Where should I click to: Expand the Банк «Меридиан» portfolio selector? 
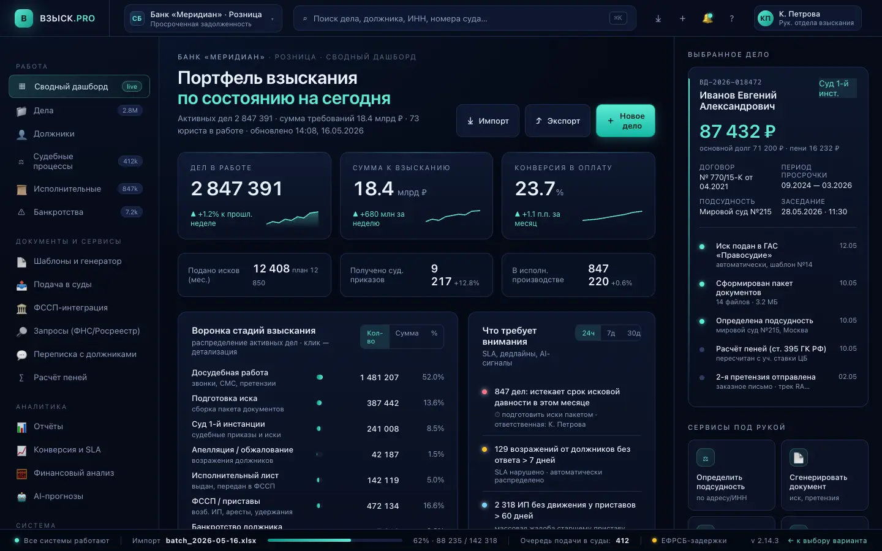[203, 18]
